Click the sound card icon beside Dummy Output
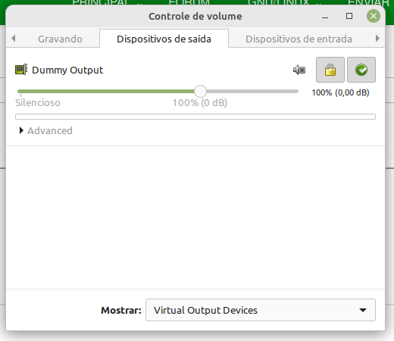This screenshot has width=394, height=341. (x=21, y=70)
